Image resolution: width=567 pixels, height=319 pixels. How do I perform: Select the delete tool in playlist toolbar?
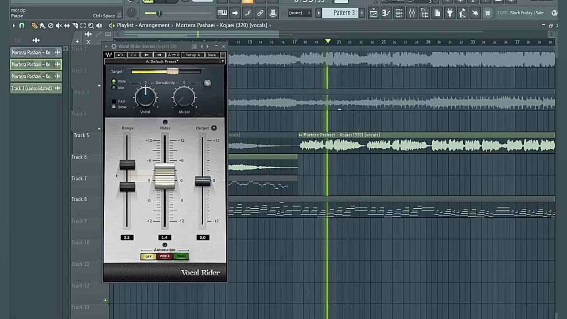tap(50, 26)
